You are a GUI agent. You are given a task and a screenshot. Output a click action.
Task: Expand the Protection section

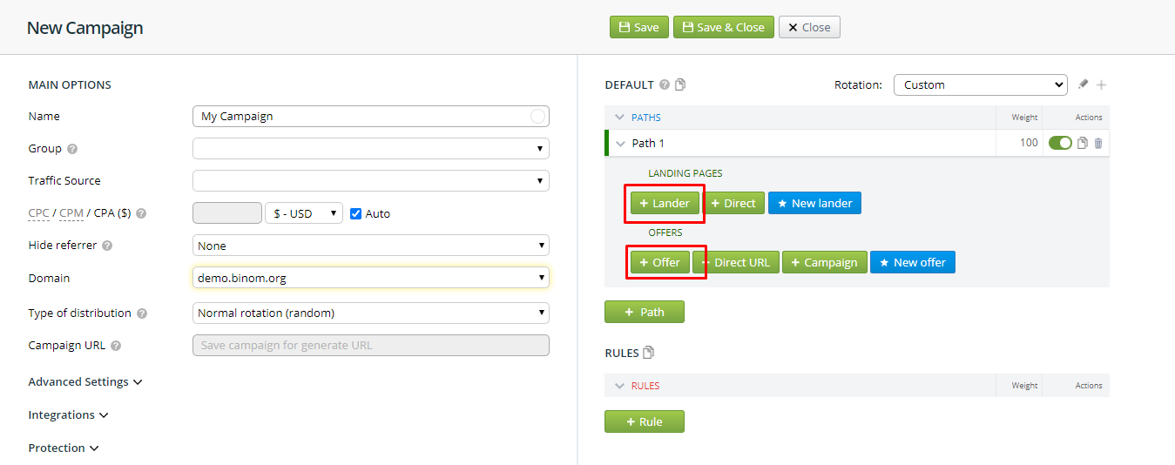64,448
